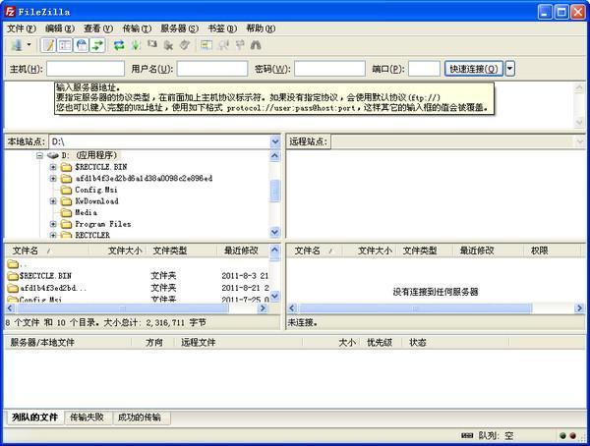590x446 pixels.
Task: Open the 帮助(H) menu
Action: click(261, 28)
